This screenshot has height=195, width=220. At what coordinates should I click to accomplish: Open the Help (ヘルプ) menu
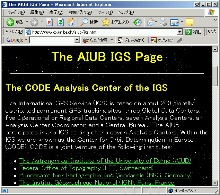click(126, 12)
